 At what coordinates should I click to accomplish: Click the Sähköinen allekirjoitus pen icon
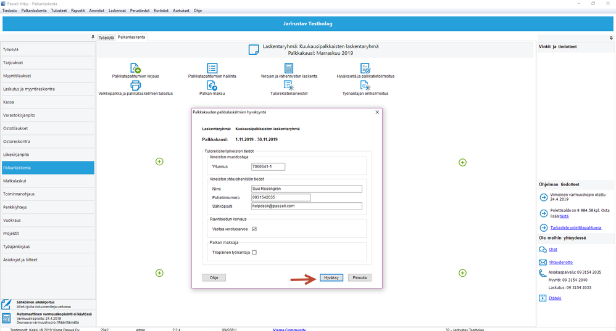[6, 304]
